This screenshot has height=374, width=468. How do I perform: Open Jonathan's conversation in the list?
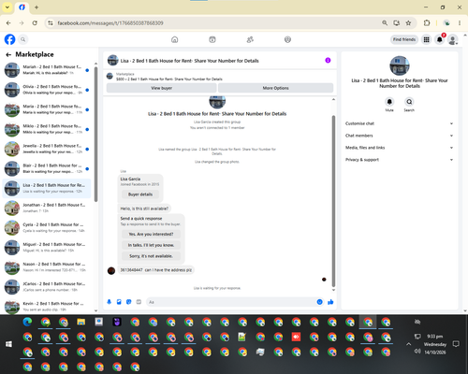click(47, 208)
